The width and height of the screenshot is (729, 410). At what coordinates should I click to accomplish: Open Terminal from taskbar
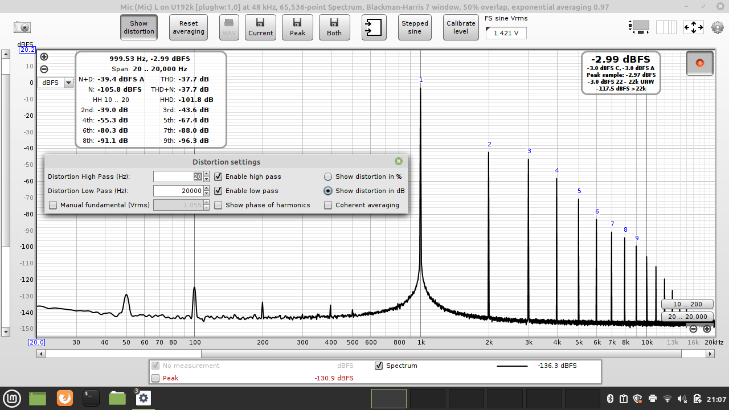pos(91,398)
